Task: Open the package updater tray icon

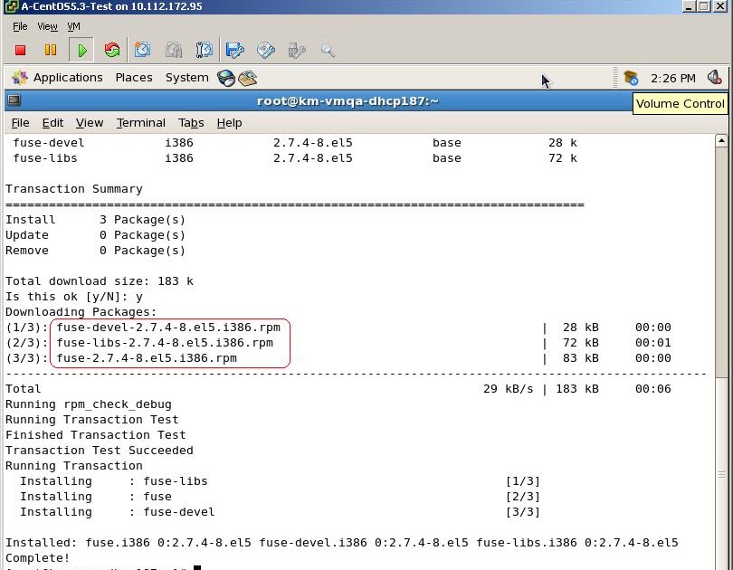Action: point(631,78)
